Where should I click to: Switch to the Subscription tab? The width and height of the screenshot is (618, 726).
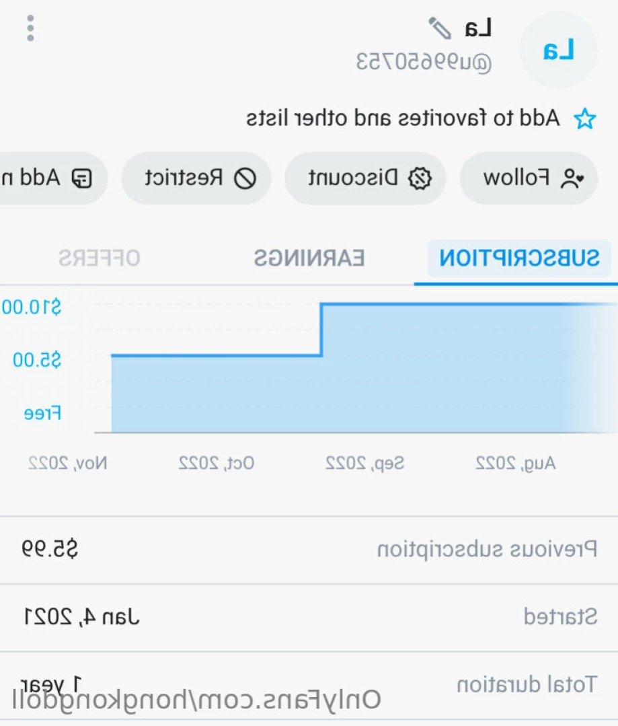pos(519,258)
